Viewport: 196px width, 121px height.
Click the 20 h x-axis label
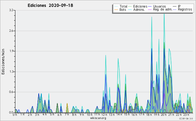tap(163, 114)
